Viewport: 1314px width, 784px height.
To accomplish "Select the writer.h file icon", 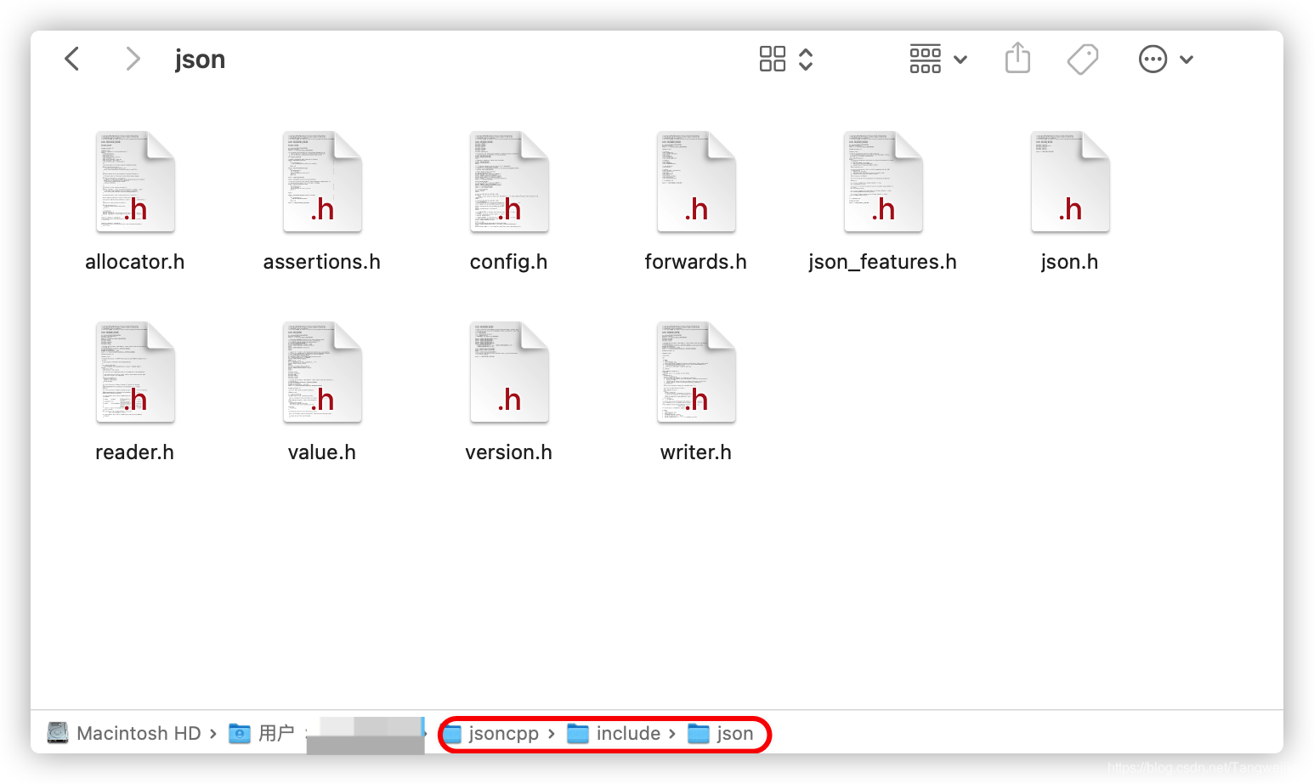I will point(696,372).
